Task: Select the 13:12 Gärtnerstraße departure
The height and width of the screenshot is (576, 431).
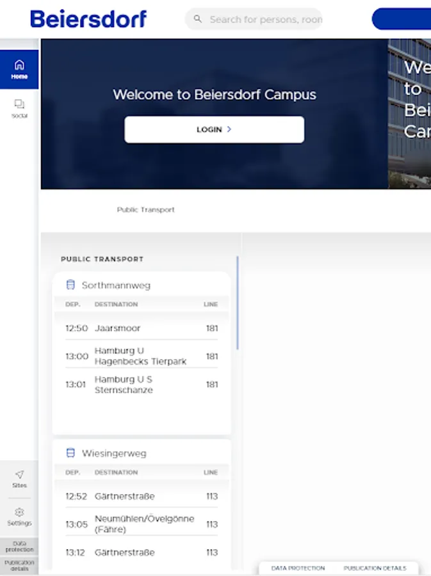Action: tap(142, 552)
